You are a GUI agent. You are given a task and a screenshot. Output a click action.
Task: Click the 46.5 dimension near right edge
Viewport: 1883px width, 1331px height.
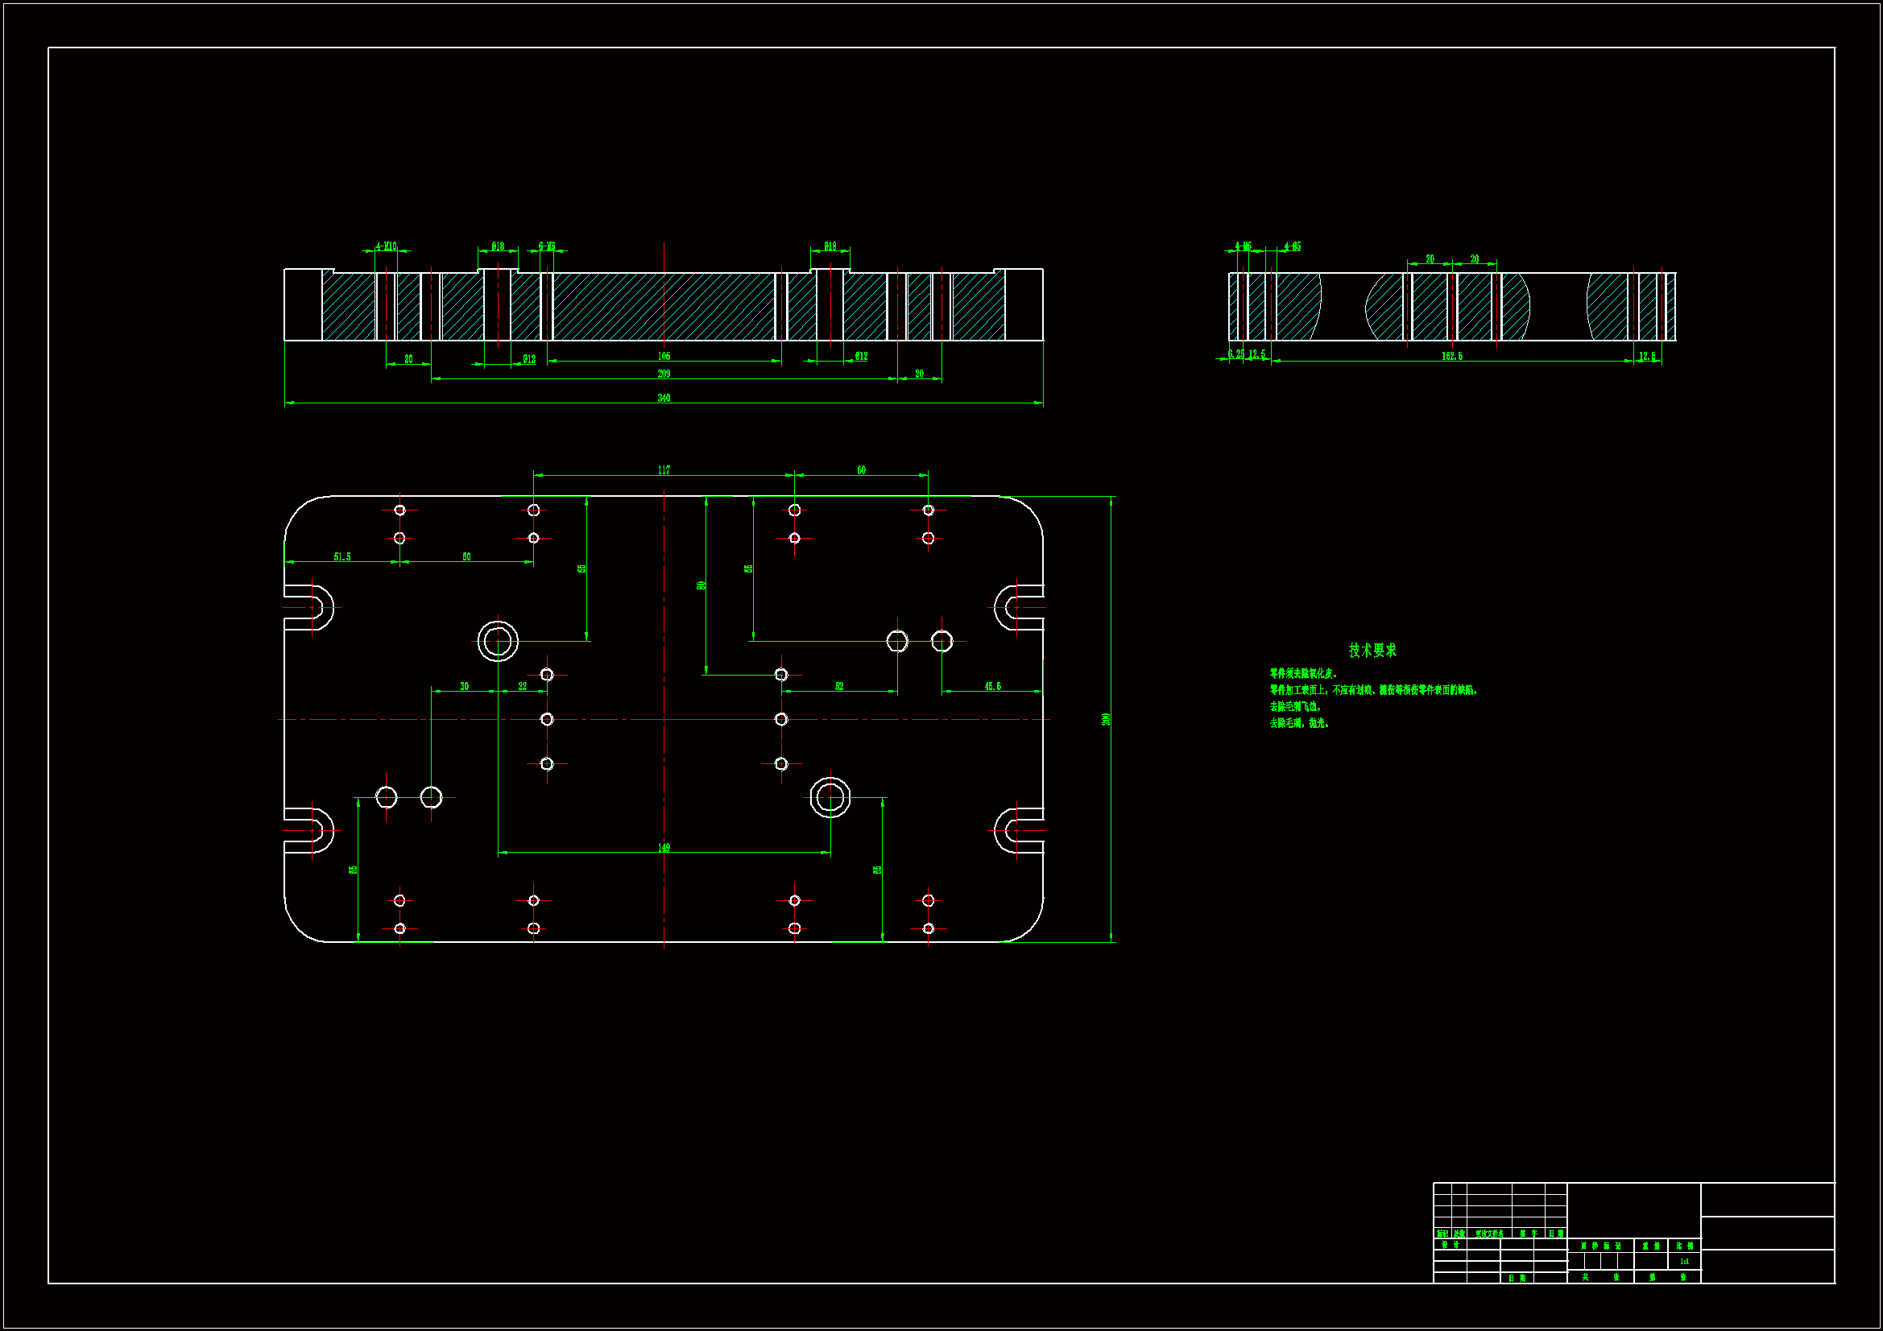(992, 686)
